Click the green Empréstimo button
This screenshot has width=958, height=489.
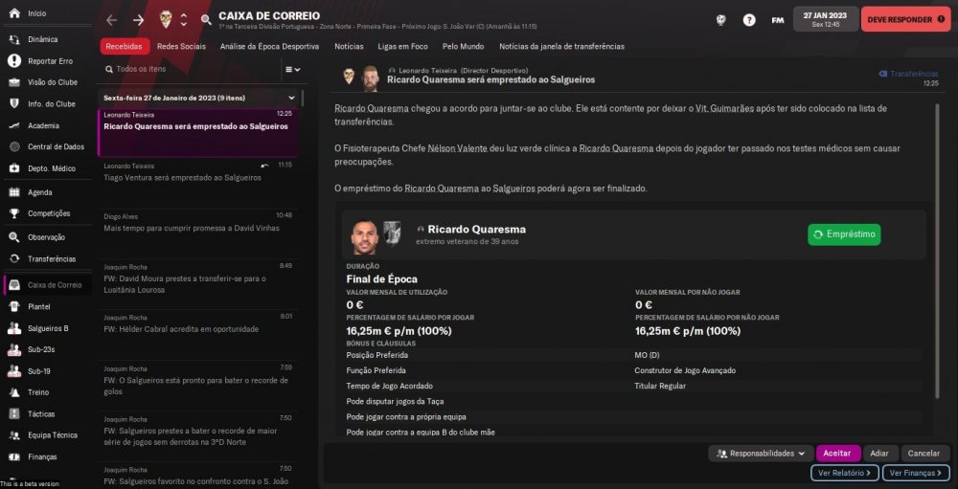(x=844, y=234)
